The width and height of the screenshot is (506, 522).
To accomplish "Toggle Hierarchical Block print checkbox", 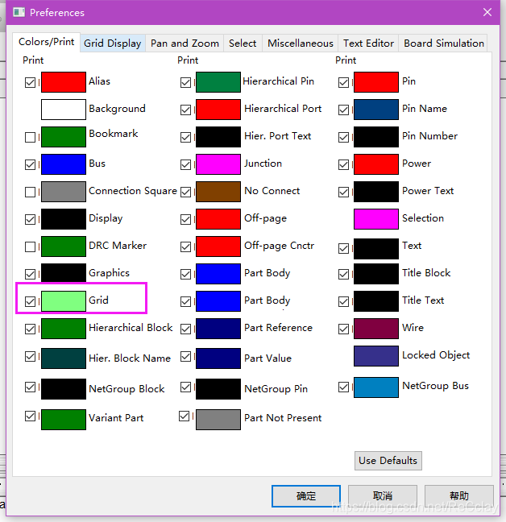I will click(x=31, y=329).
